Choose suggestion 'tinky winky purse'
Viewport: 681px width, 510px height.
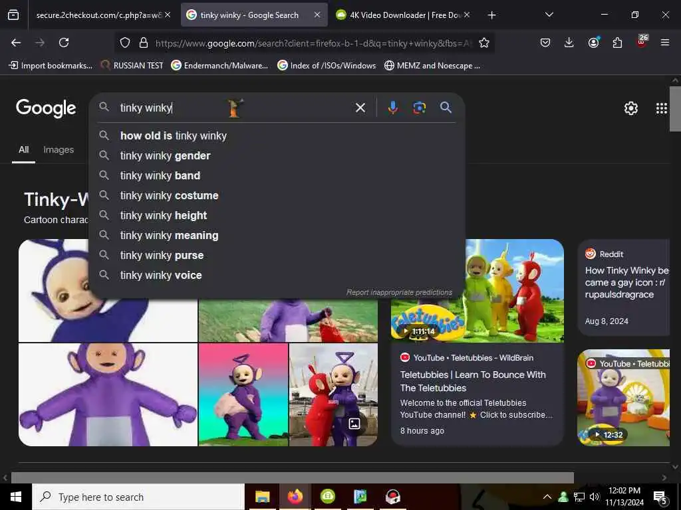(277, 256)
